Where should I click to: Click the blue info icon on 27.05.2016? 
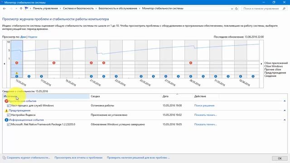(x=166, y=77)
